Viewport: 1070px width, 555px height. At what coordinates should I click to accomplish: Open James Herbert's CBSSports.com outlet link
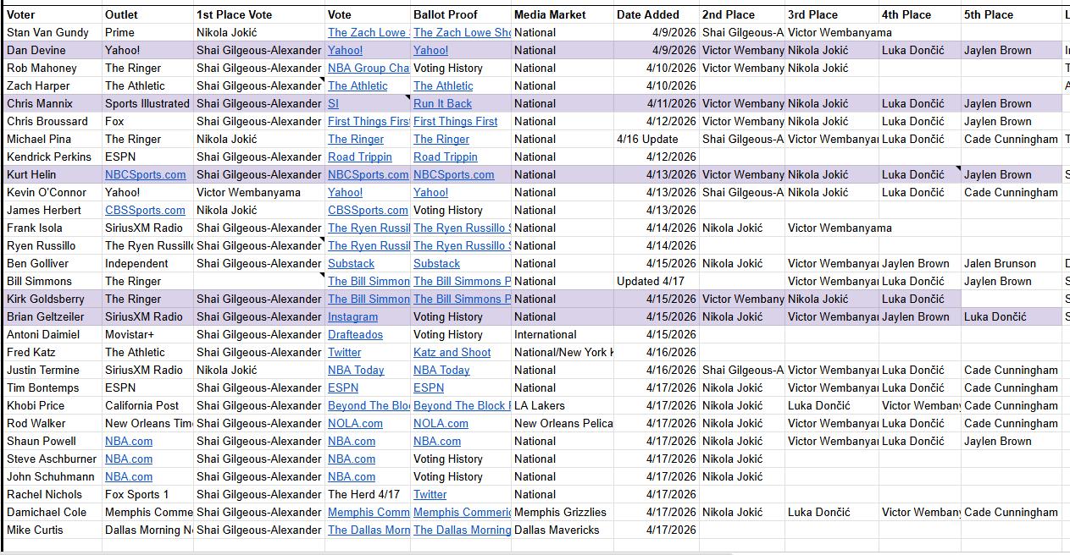point(145,211)
